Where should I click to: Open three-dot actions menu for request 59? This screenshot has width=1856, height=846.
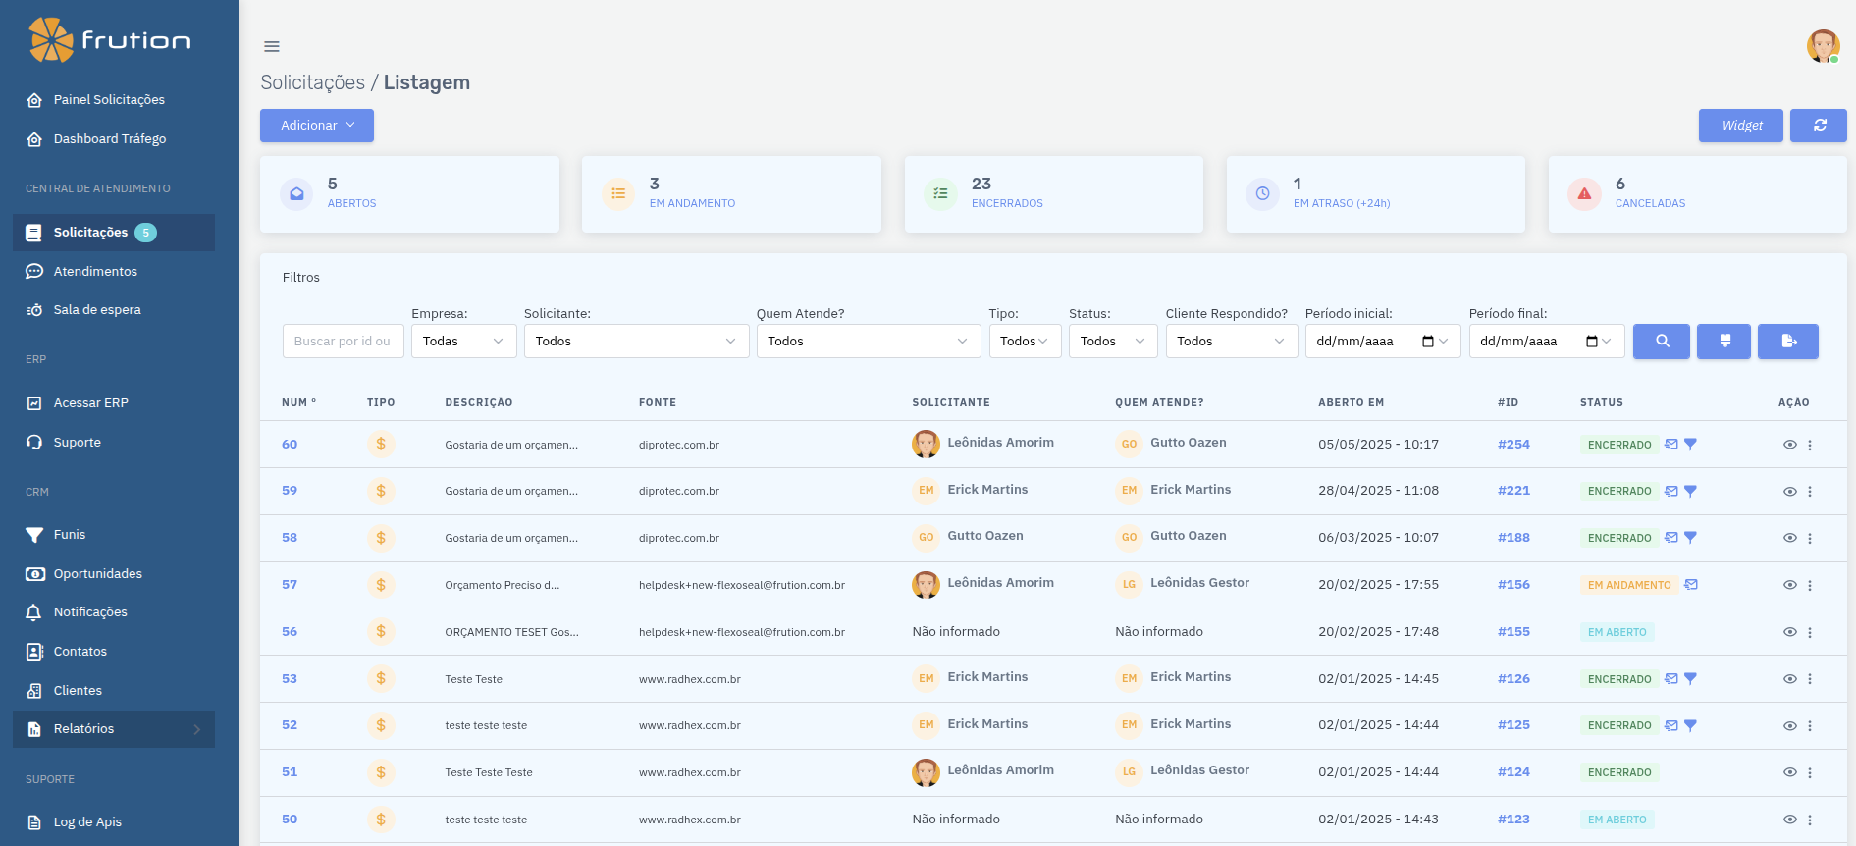pyautogui.click(x=1810, y=492)
